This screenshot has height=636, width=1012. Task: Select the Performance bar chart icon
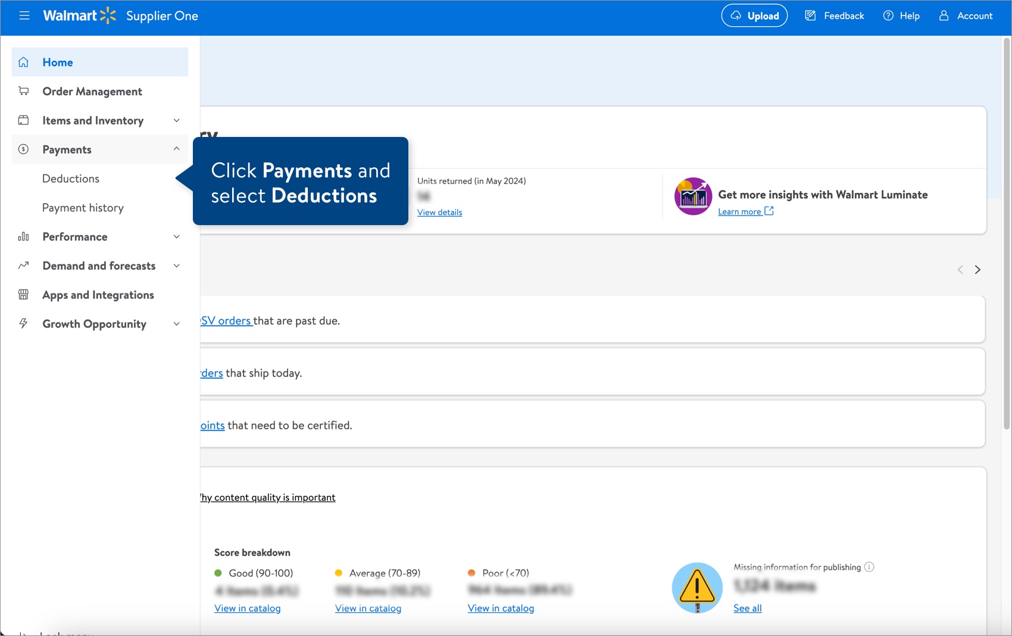[x=23, y=236]
